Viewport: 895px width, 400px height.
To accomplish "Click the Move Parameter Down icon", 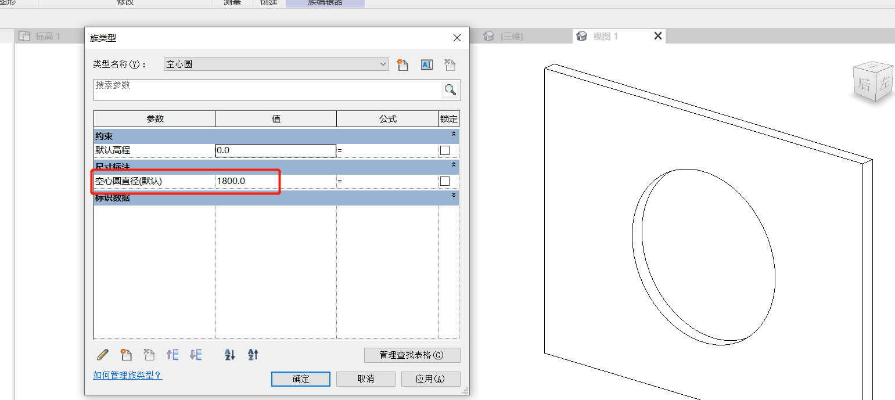I will pos(196,354).
